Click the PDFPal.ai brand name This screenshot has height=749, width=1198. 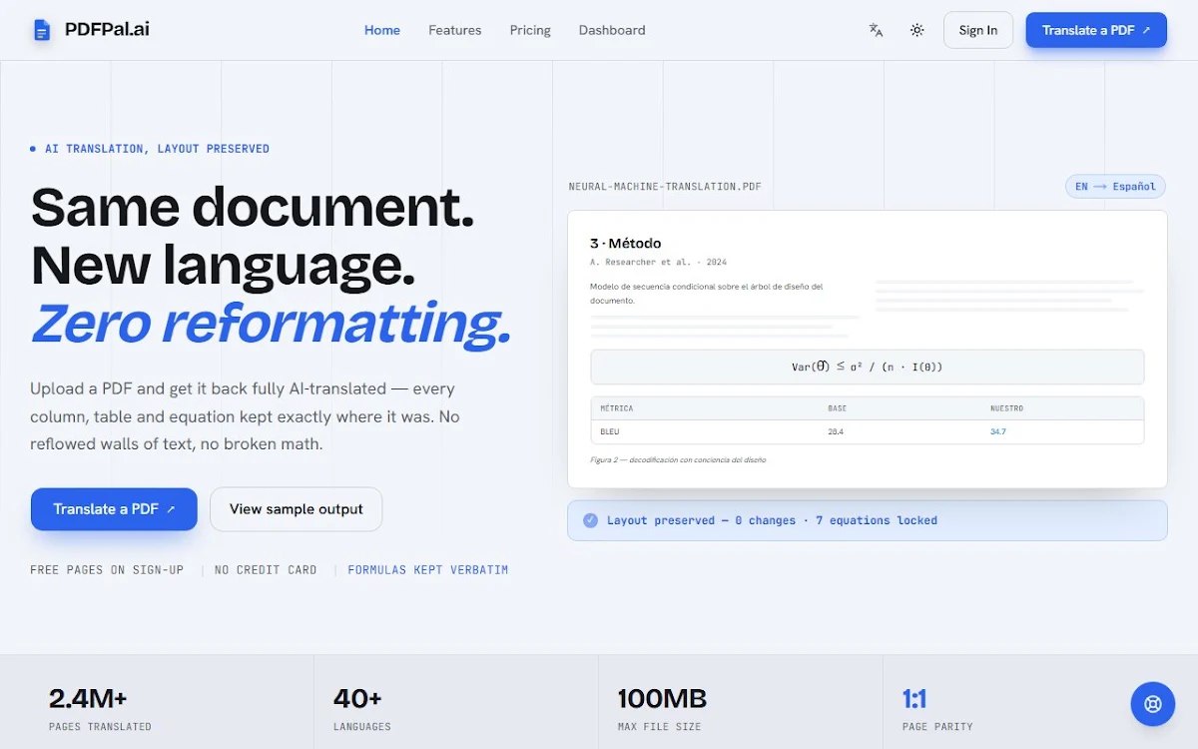click(x=107, y=29)
